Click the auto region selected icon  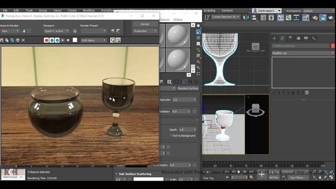pos(29,31)
